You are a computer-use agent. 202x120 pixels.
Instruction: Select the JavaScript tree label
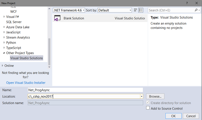(x=13, y=32)
